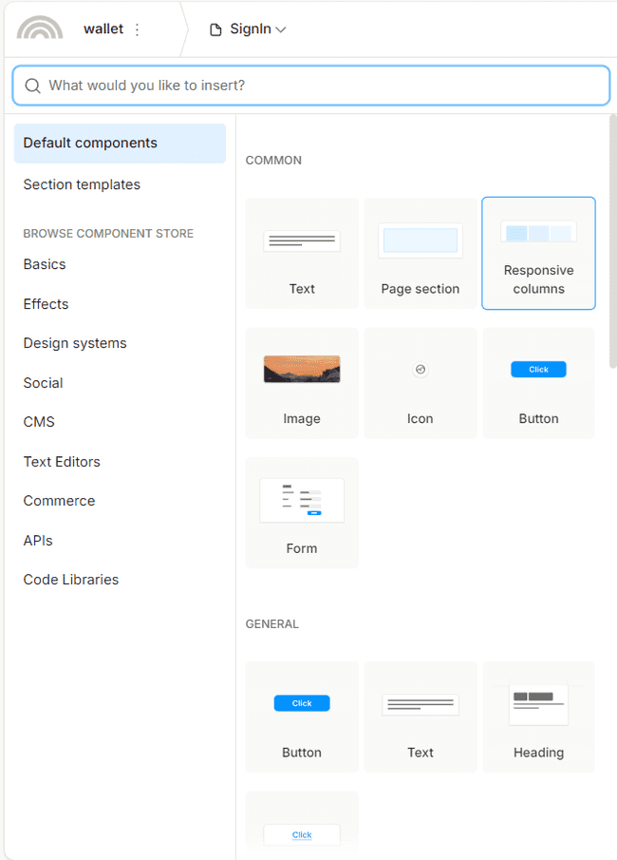Insert the Image component
The image size is (617, 860).
[302, 383]
